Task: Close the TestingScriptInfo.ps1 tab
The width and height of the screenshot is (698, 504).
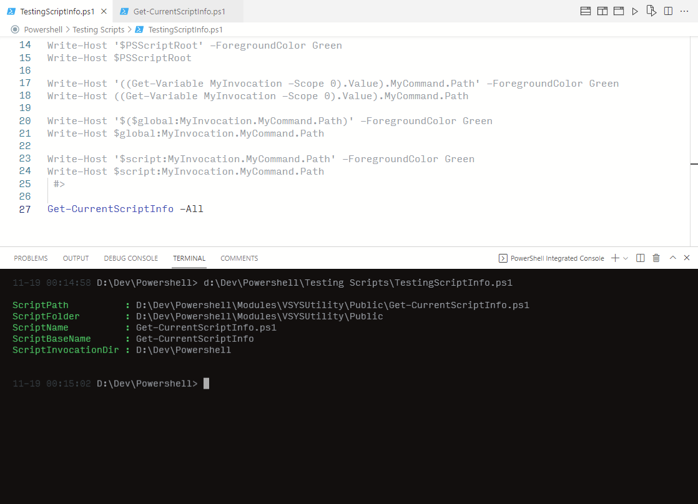Action: click(104, 12)
